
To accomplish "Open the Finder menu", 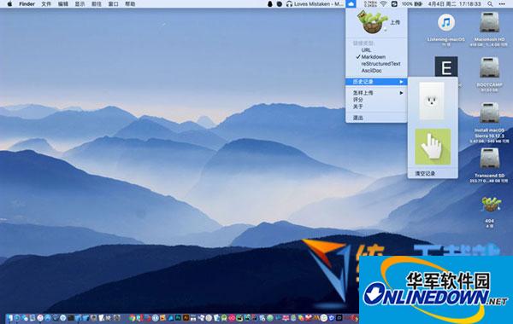I will point(27,4).
